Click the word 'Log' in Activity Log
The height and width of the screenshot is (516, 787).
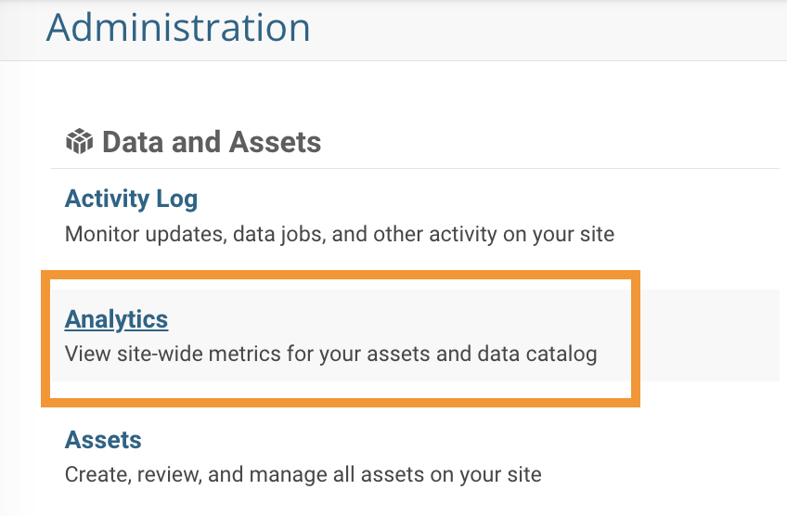tap(176, 200)
